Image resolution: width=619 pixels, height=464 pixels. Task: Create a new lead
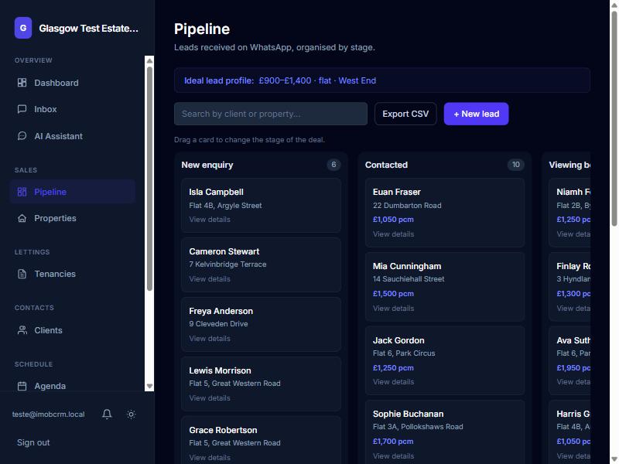point(476,114)
